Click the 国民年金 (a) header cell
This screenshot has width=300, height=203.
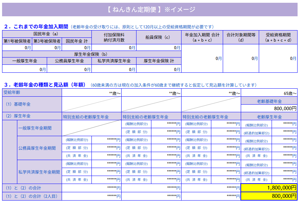(x=47, y=34)
